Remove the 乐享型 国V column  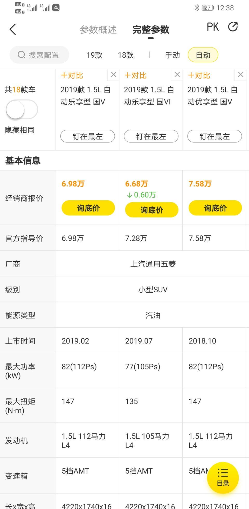click(x=113, y=75)
